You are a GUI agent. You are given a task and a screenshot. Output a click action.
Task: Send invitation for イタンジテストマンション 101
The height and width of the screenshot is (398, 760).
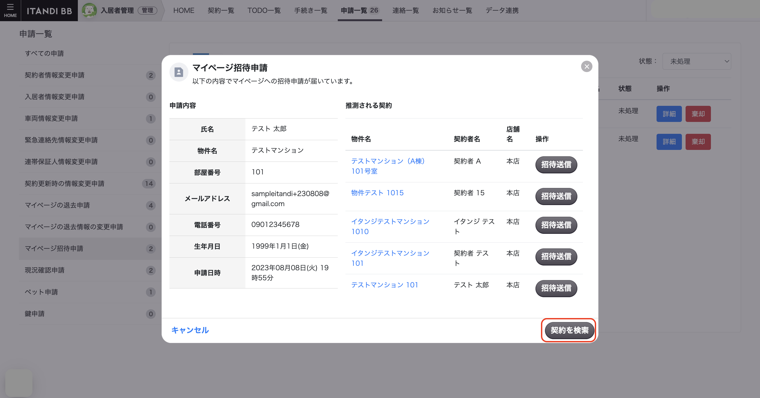[556, 257]
